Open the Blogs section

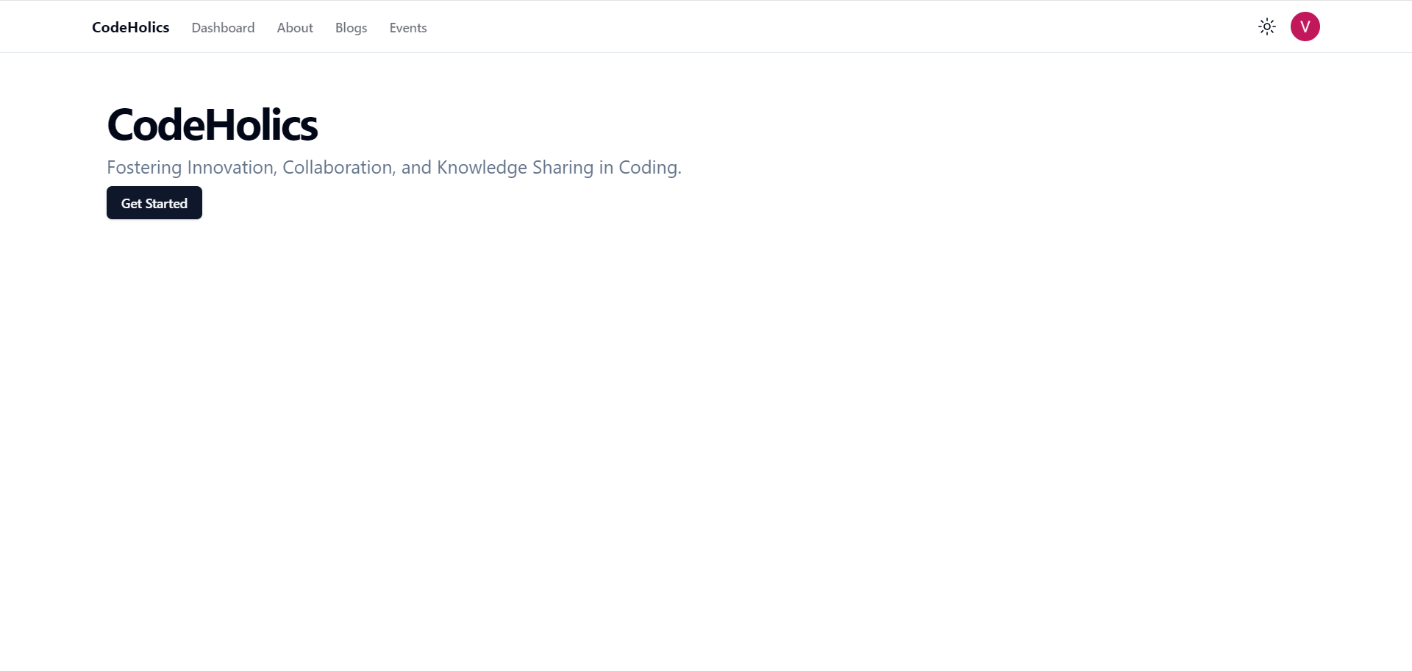click(x=351, y=28)
